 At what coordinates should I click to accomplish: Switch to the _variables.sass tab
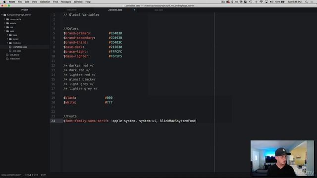[x=115, y=10]
